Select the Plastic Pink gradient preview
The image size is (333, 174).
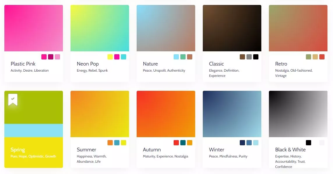[34, 28]
